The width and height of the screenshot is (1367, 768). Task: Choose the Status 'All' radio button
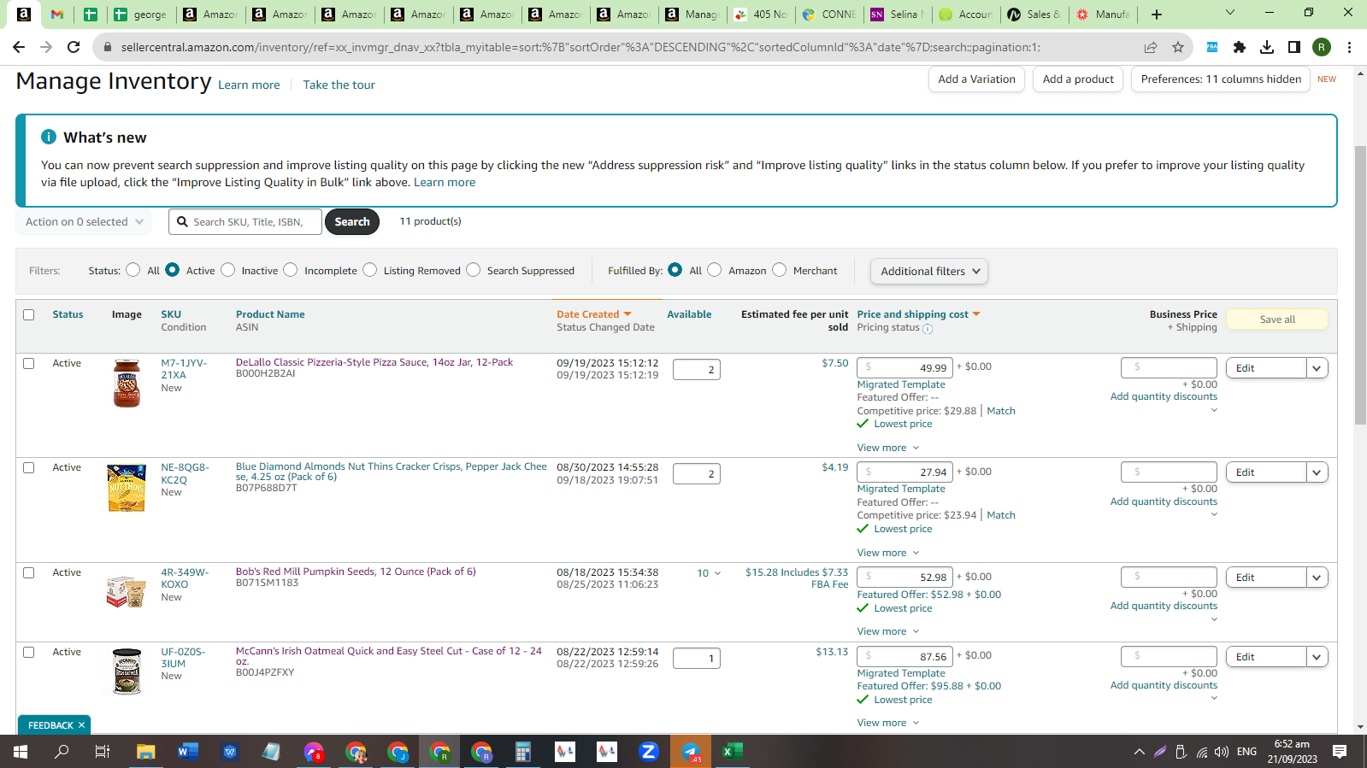tap(133, 270)
